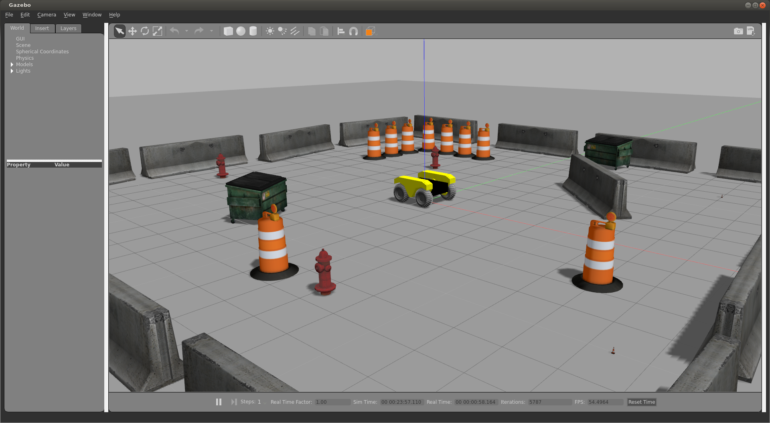Add a directional light
The width and height of the screenshot is (770, 423).
(295, 31)
